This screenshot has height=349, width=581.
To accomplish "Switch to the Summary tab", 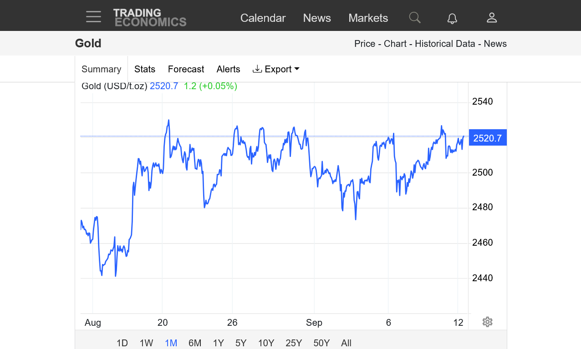I will [101, 69].
